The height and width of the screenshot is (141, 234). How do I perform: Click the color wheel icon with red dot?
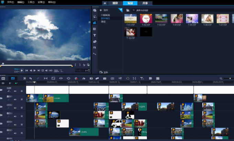[76, 78]
